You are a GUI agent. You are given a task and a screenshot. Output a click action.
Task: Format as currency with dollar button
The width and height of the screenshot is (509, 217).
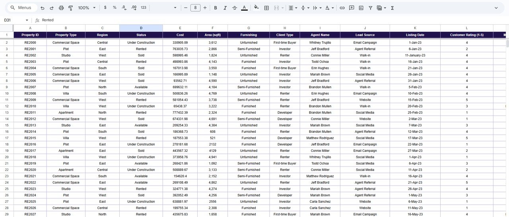tap(105, 8)
